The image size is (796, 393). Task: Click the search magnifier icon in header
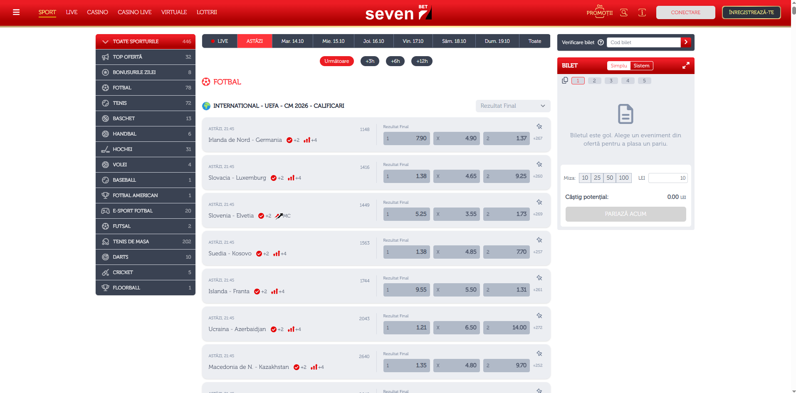click(623, 12)
